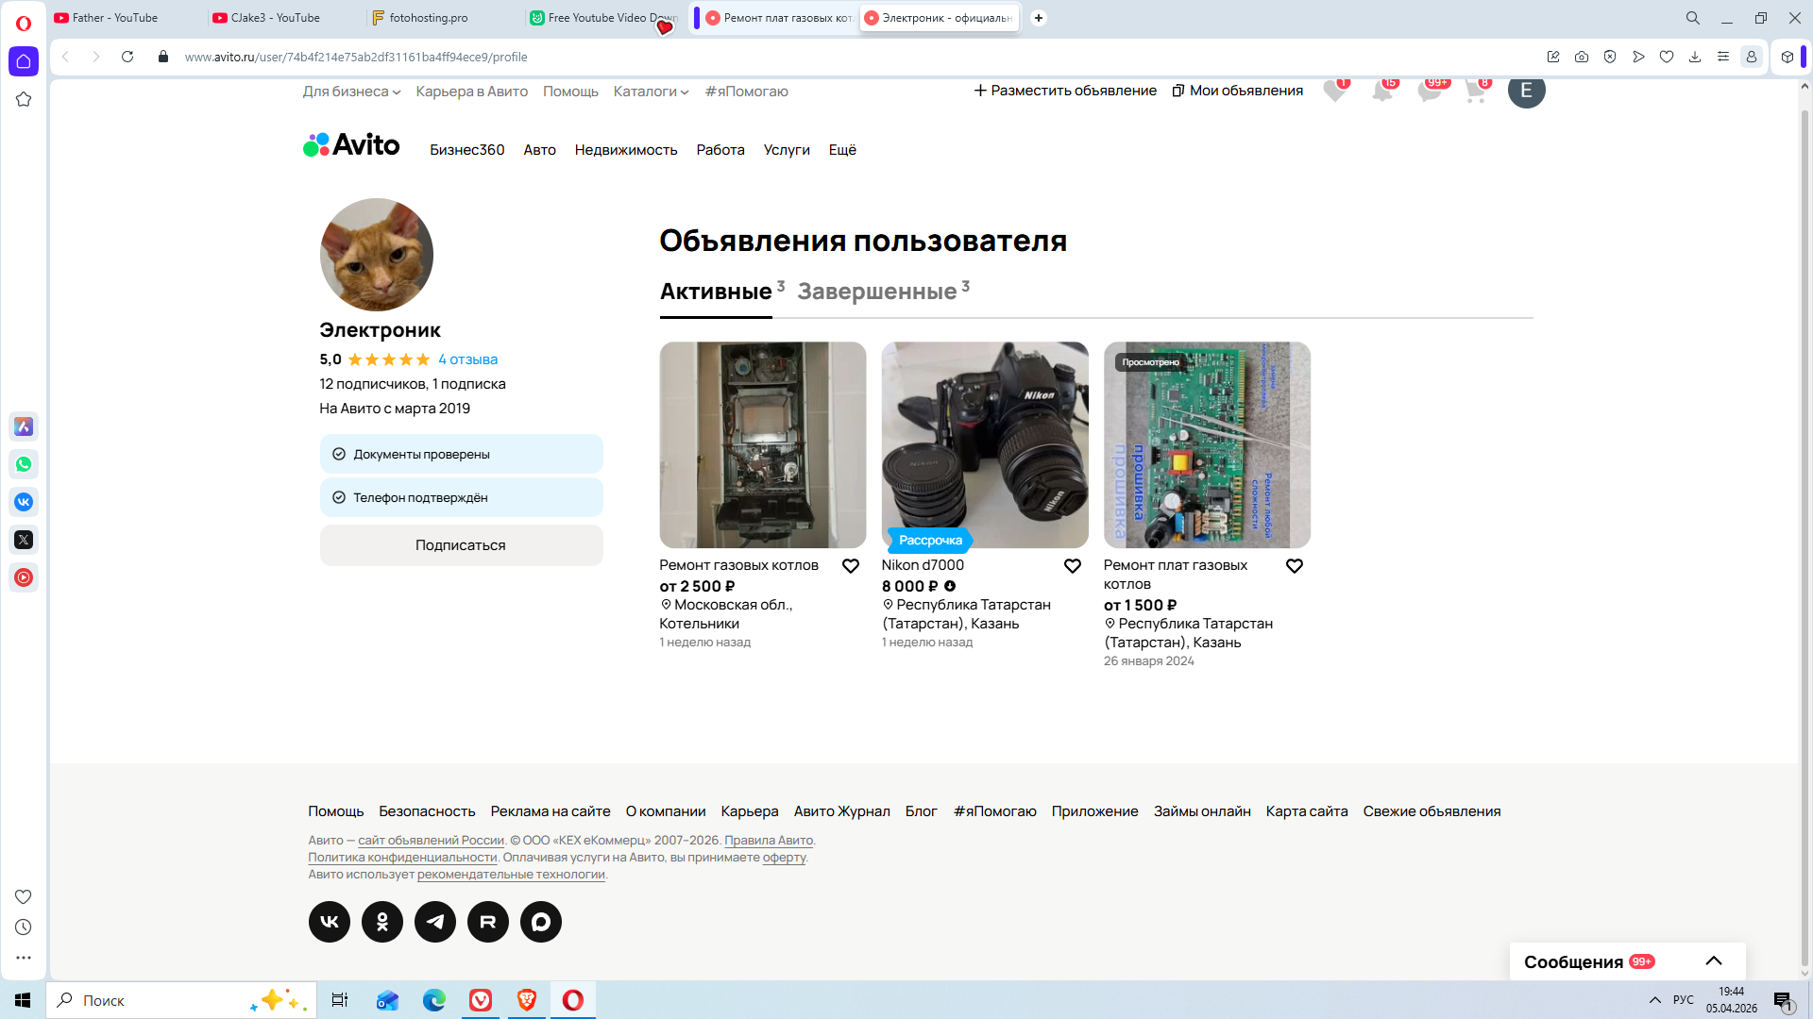Screen dimensions: 1813x1019
Task: Open Opera snapshot camera icon
Action: (x=1582, y=57)
